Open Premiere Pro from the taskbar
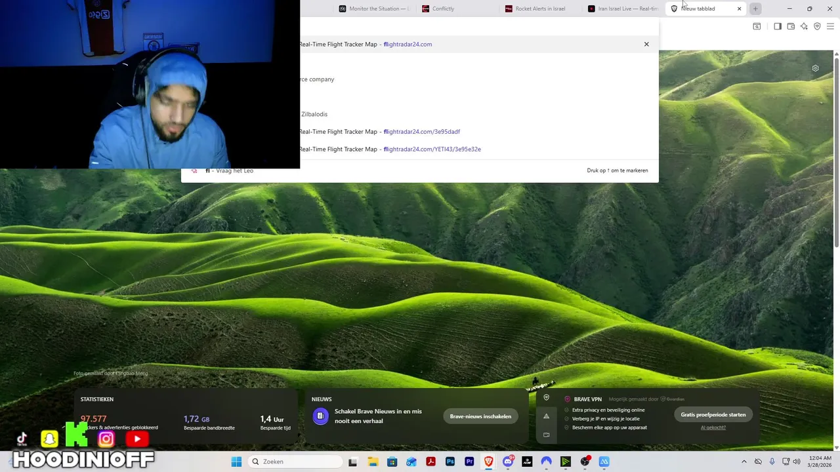 pos(469,462)
